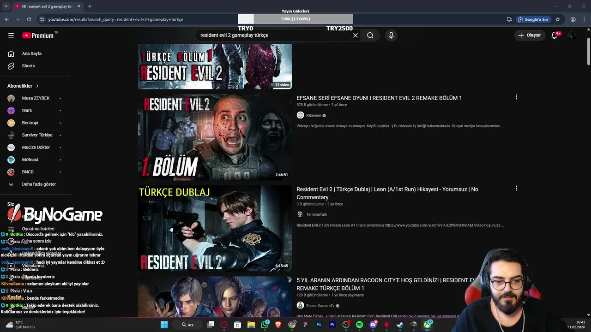591x332 pixels.
Task: Open the Oluştur create menu
Action: (x=529, y=36)
